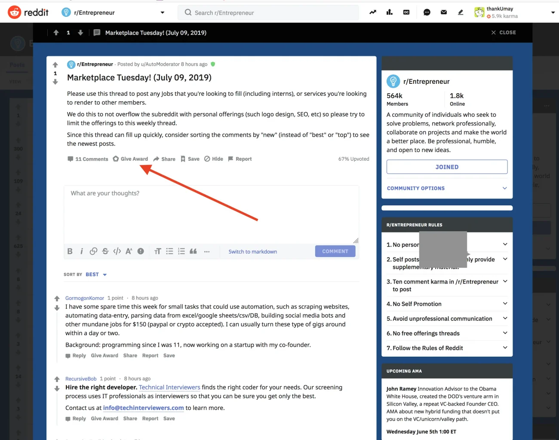Screen dimensions: 559x440
Task: Open the messages envelope icon
Action: point(444,12)
